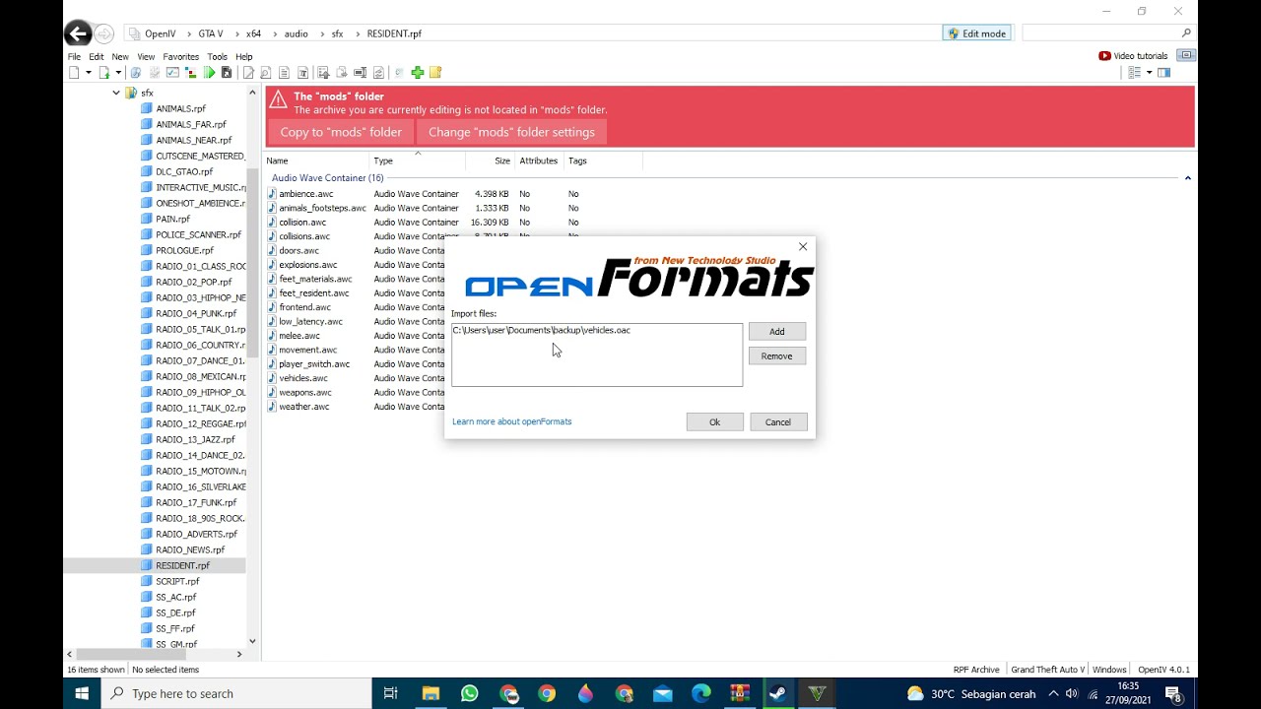Click x64 in the breadcrumb path
The width and height of the screenshot is (1261, 709).
point(253,33)
